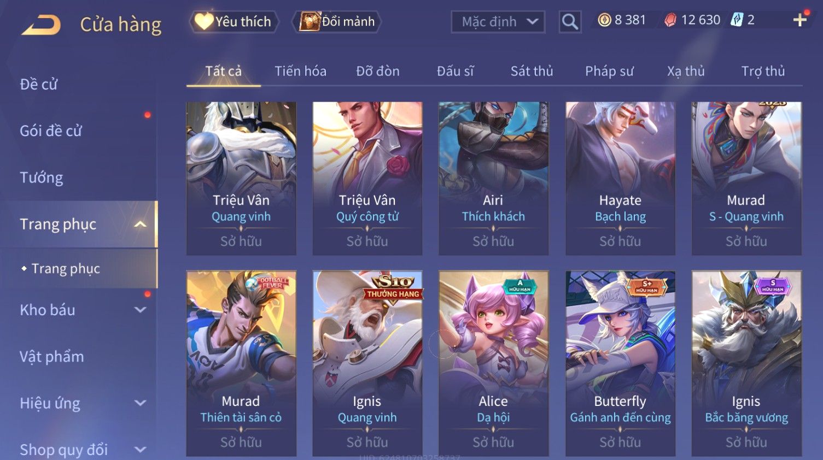
Task: Select Alice Dạ hội skin card
Action: pyautogui.click(x=493, y=363)
